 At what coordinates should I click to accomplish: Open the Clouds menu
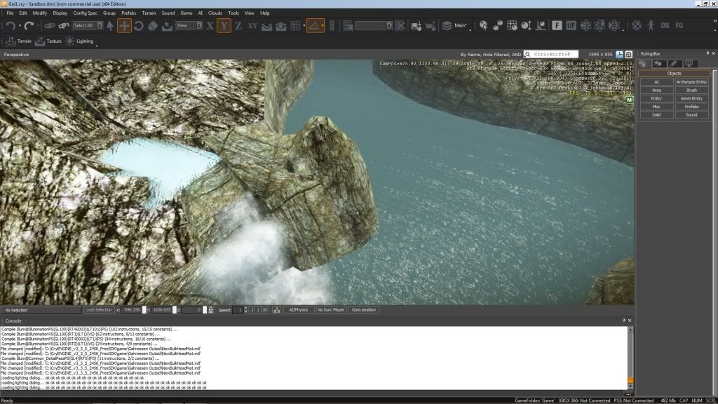[x=215, y=13]
